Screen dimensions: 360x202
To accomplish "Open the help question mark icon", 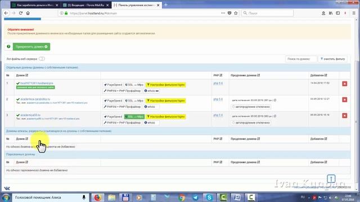I will pos(8,47).
